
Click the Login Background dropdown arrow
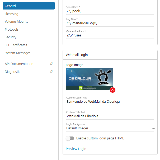point(153,129)
